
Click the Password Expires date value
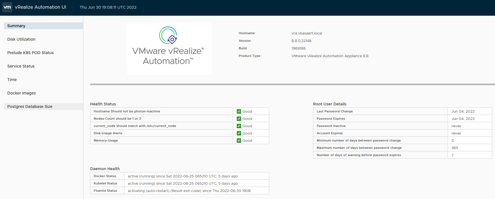point(463,119)
